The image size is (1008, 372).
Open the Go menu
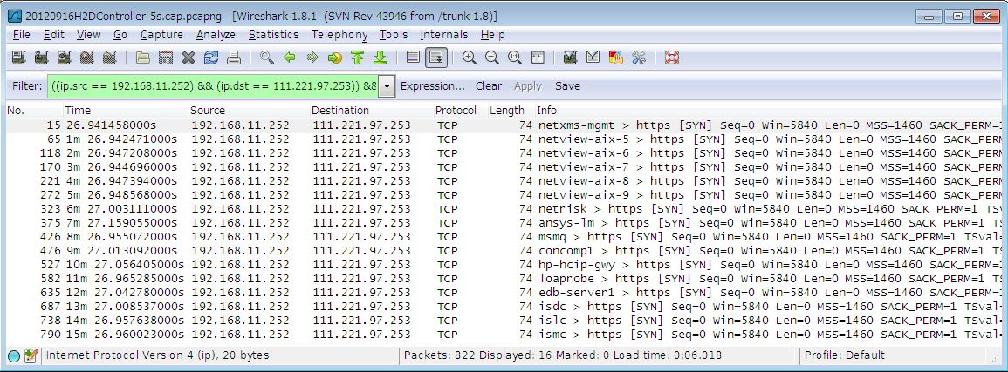(x=120, y=35)
